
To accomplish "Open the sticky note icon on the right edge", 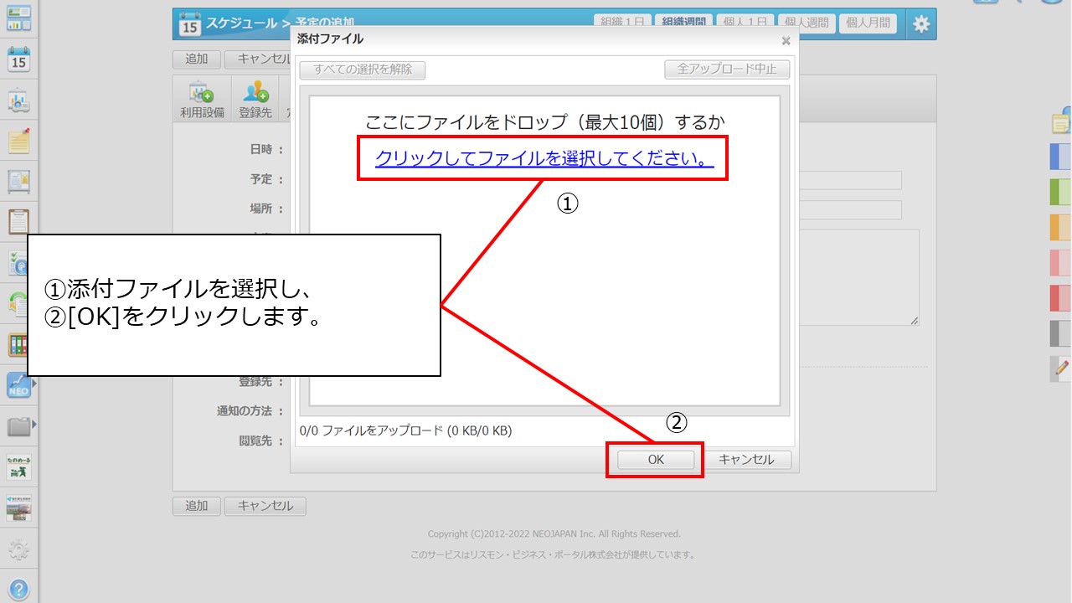I will pos(1062,121).
